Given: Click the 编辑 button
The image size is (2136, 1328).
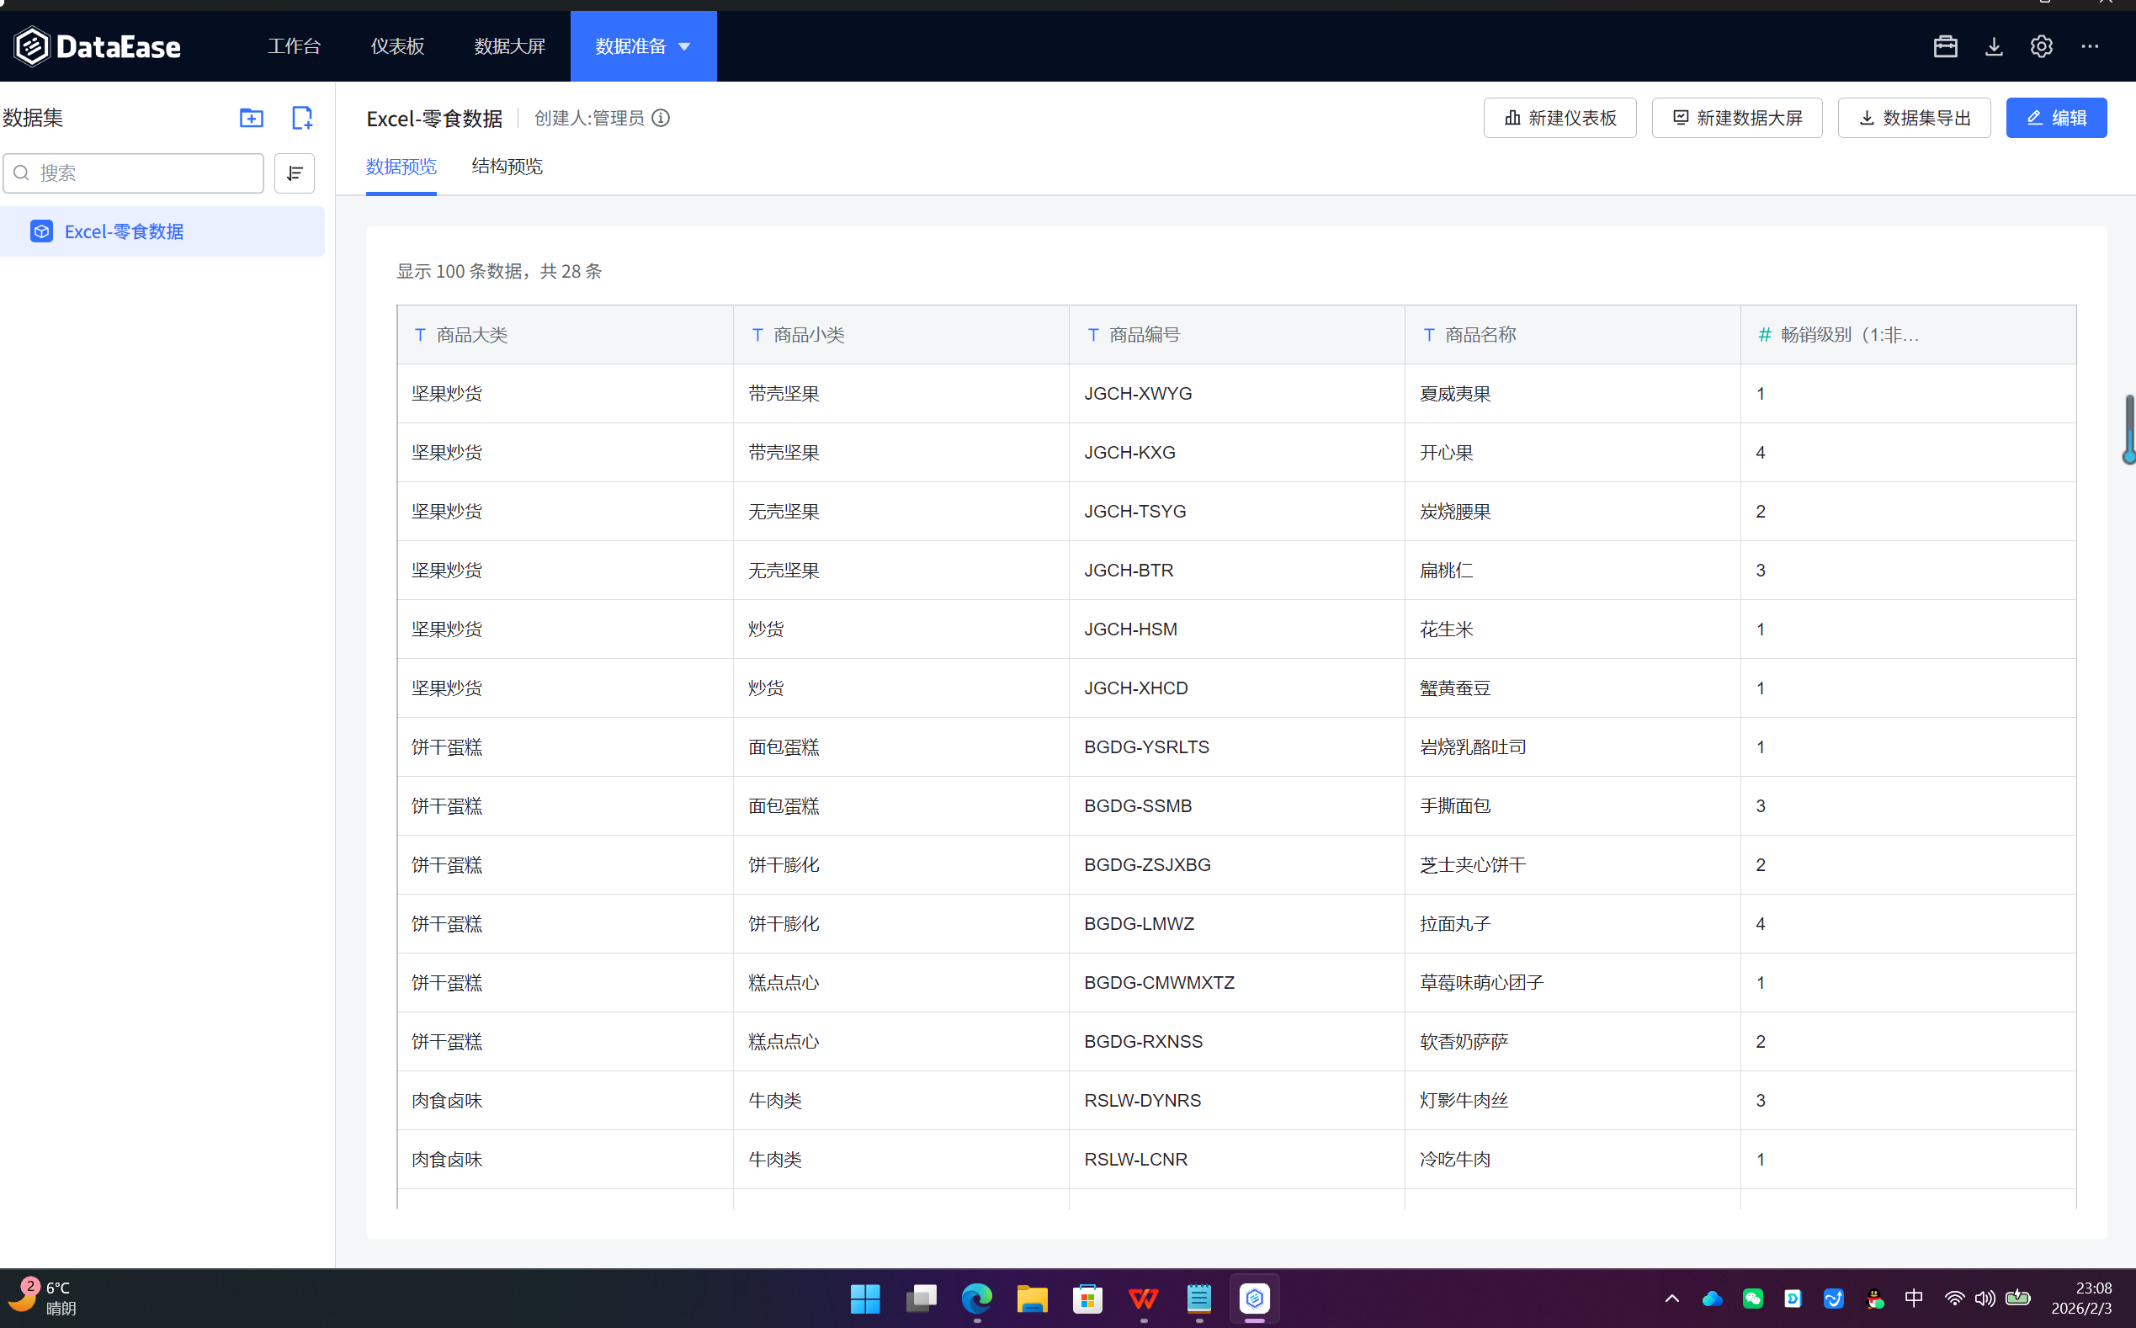Looking at the screenshot, I should click(x=2055, y=118).
